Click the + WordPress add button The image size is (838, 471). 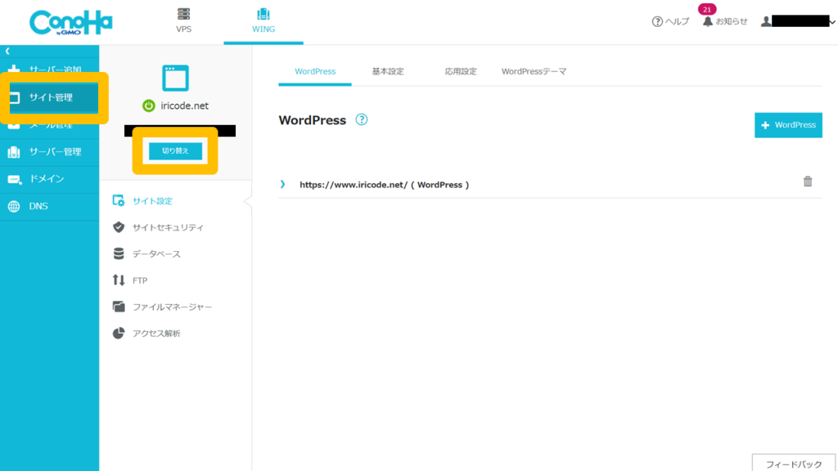788,125
